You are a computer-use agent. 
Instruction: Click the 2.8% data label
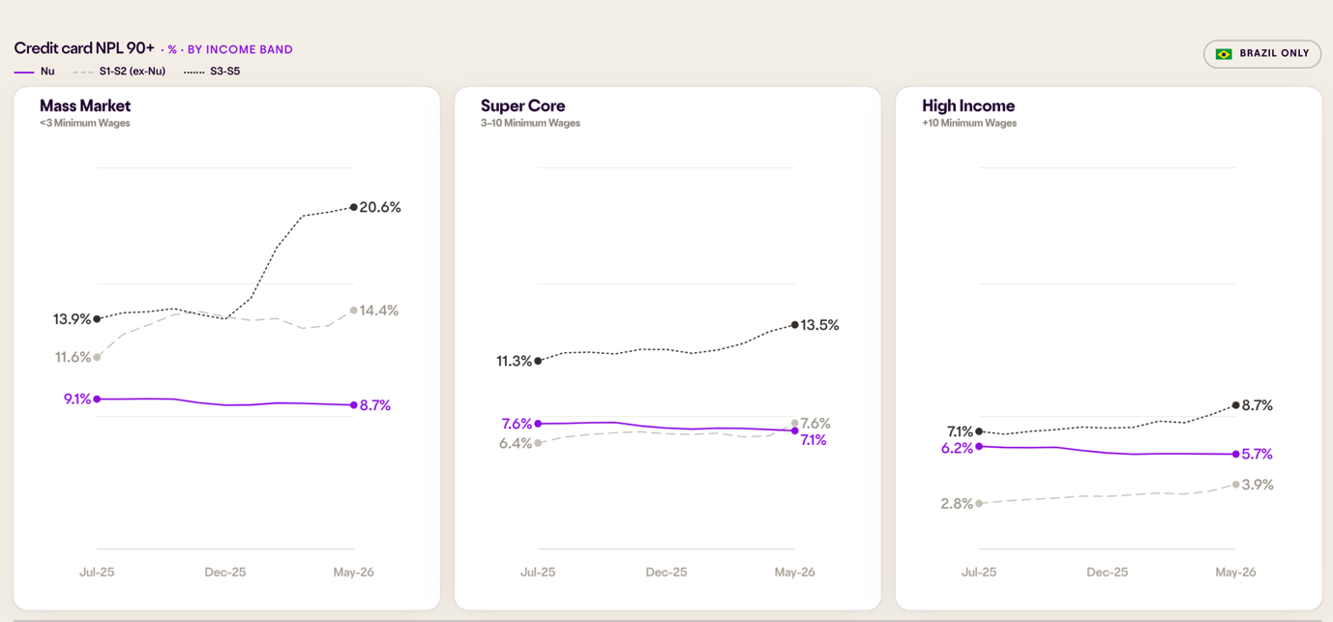pyautogui.click(x=958, y=503)
